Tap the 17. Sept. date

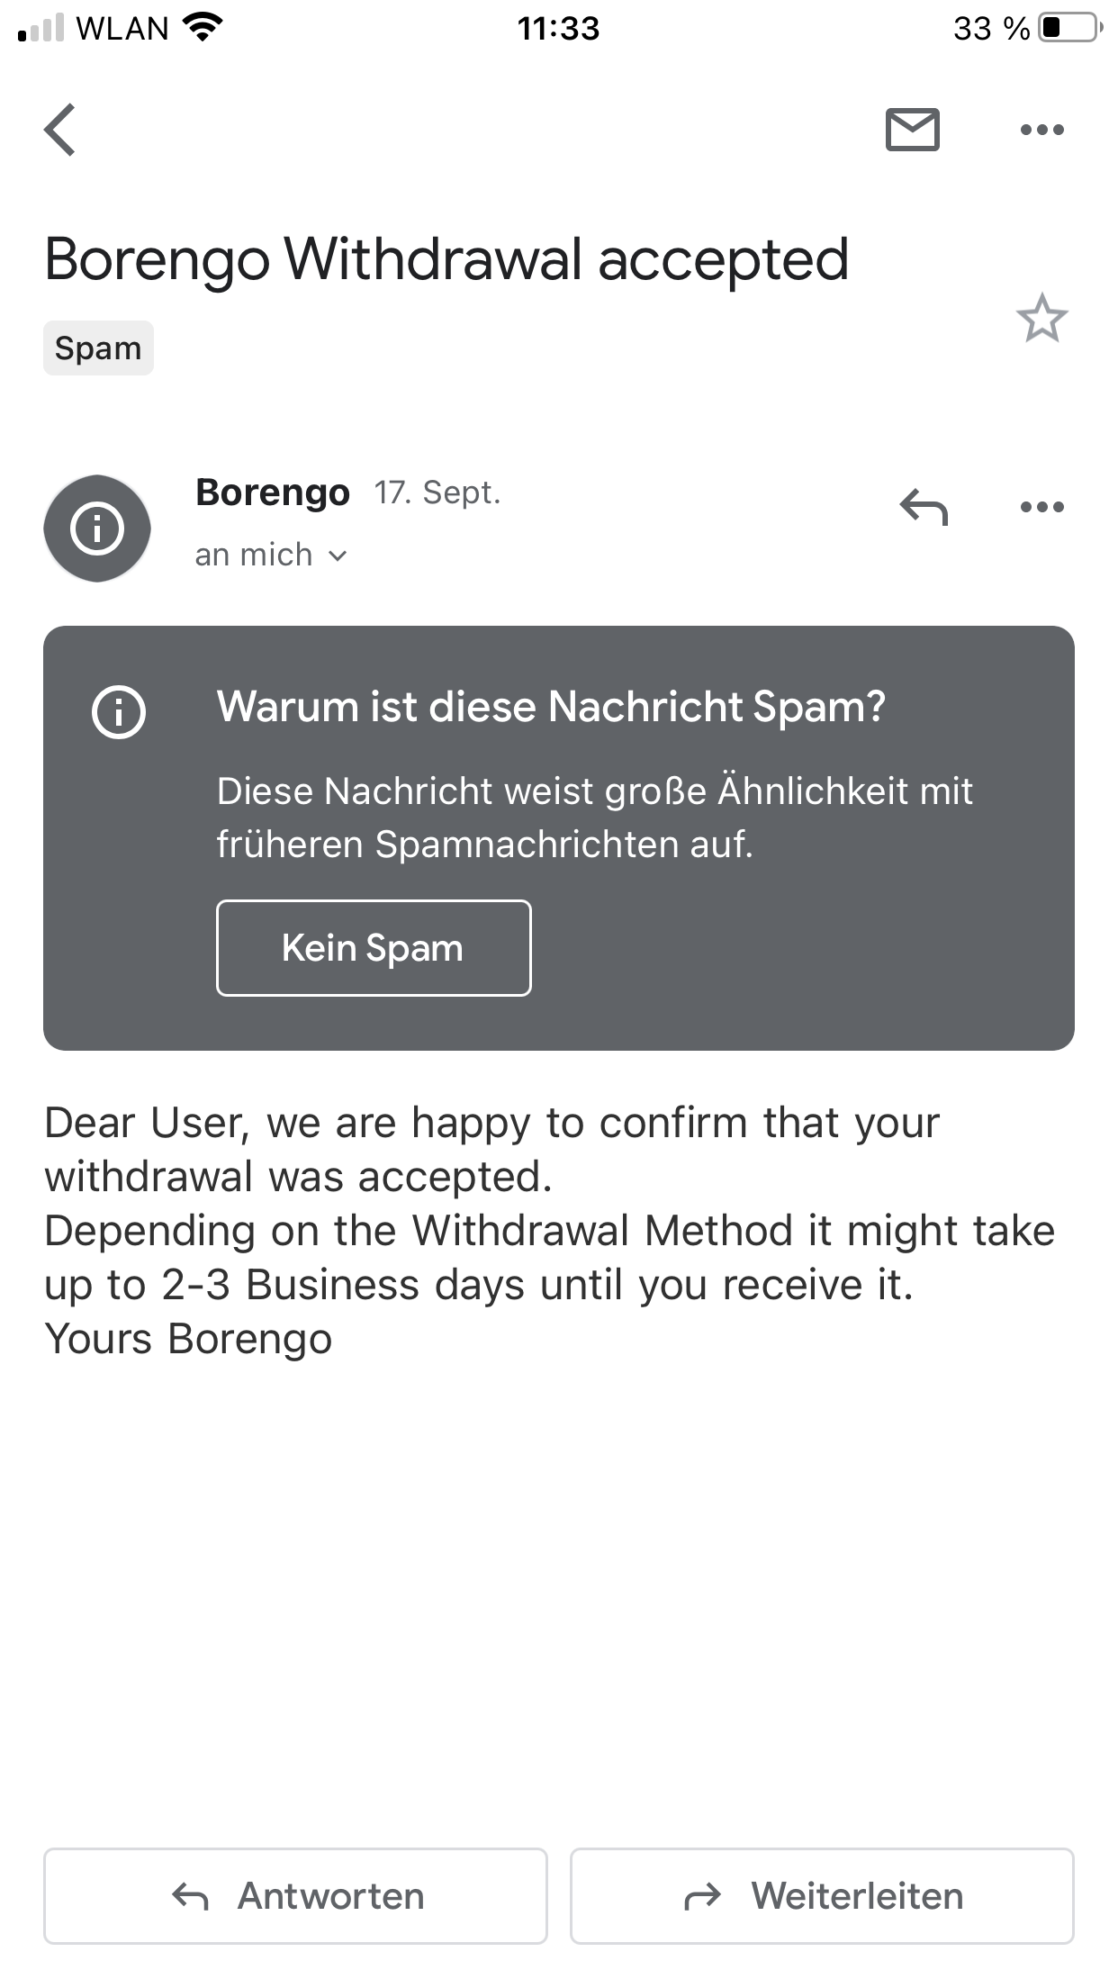tap(437, 492)
